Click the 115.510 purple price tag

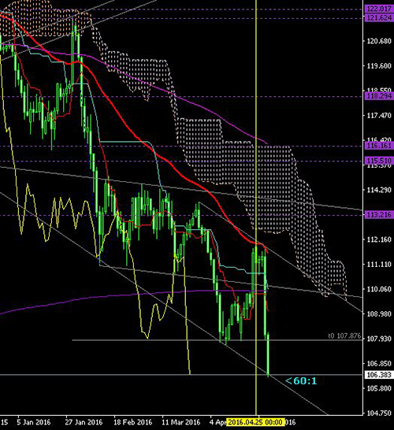point(379,161)
